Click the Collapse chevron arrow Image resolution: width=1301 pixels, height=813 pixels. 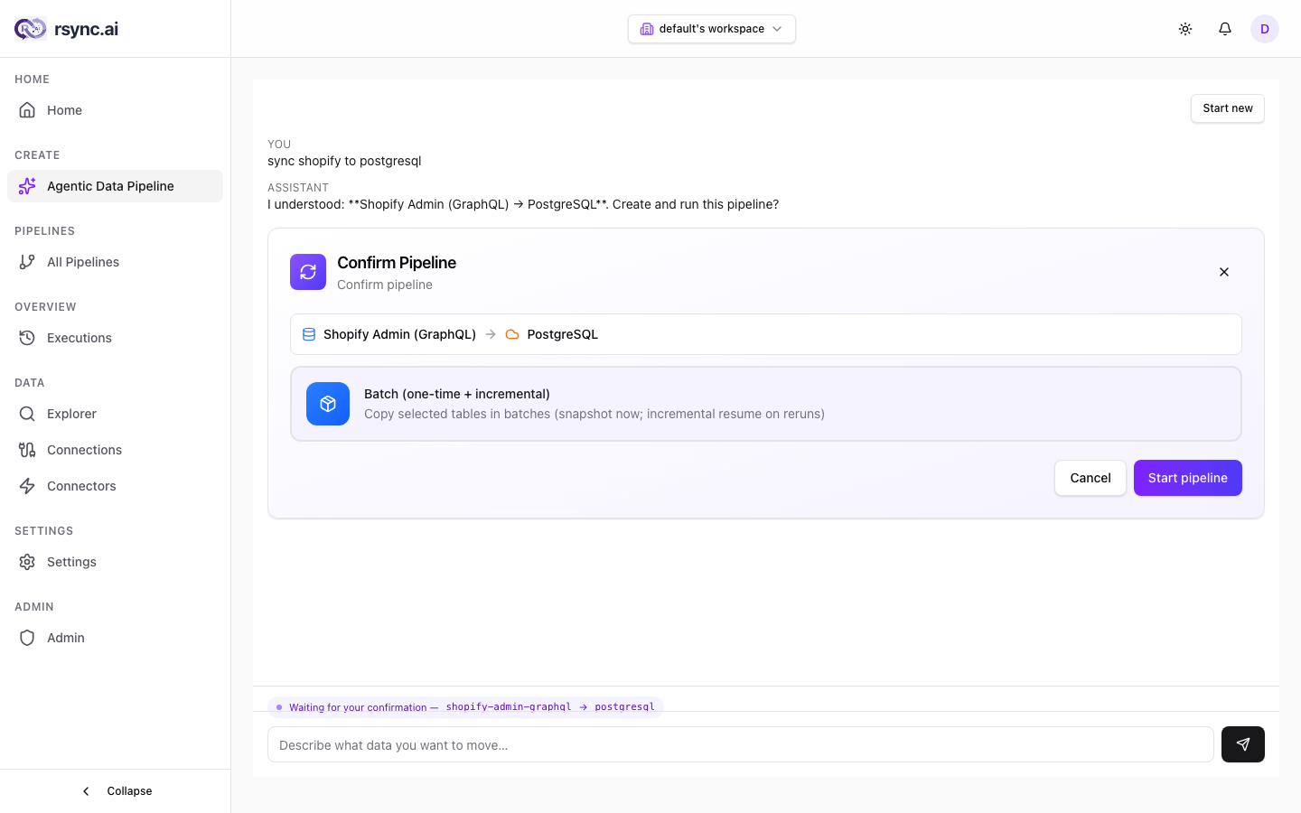[86, 791]
